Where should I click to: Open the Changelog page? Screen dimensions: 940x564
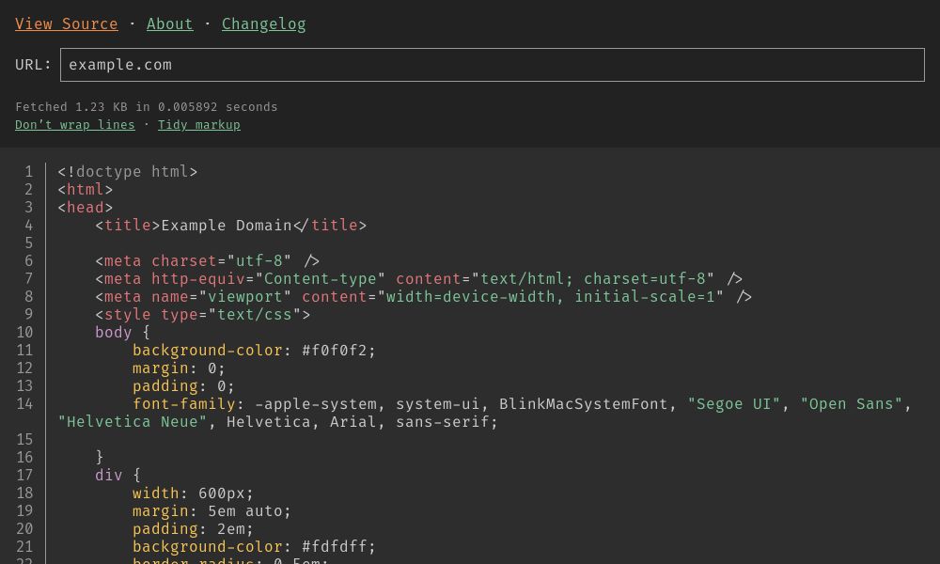coord(263,23)
